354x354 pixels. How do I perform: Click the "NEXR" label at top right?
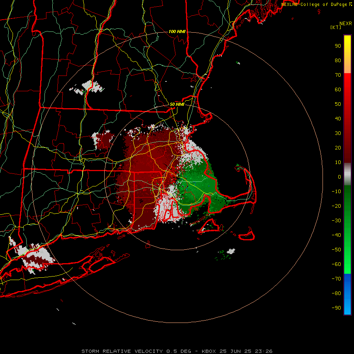346,24
